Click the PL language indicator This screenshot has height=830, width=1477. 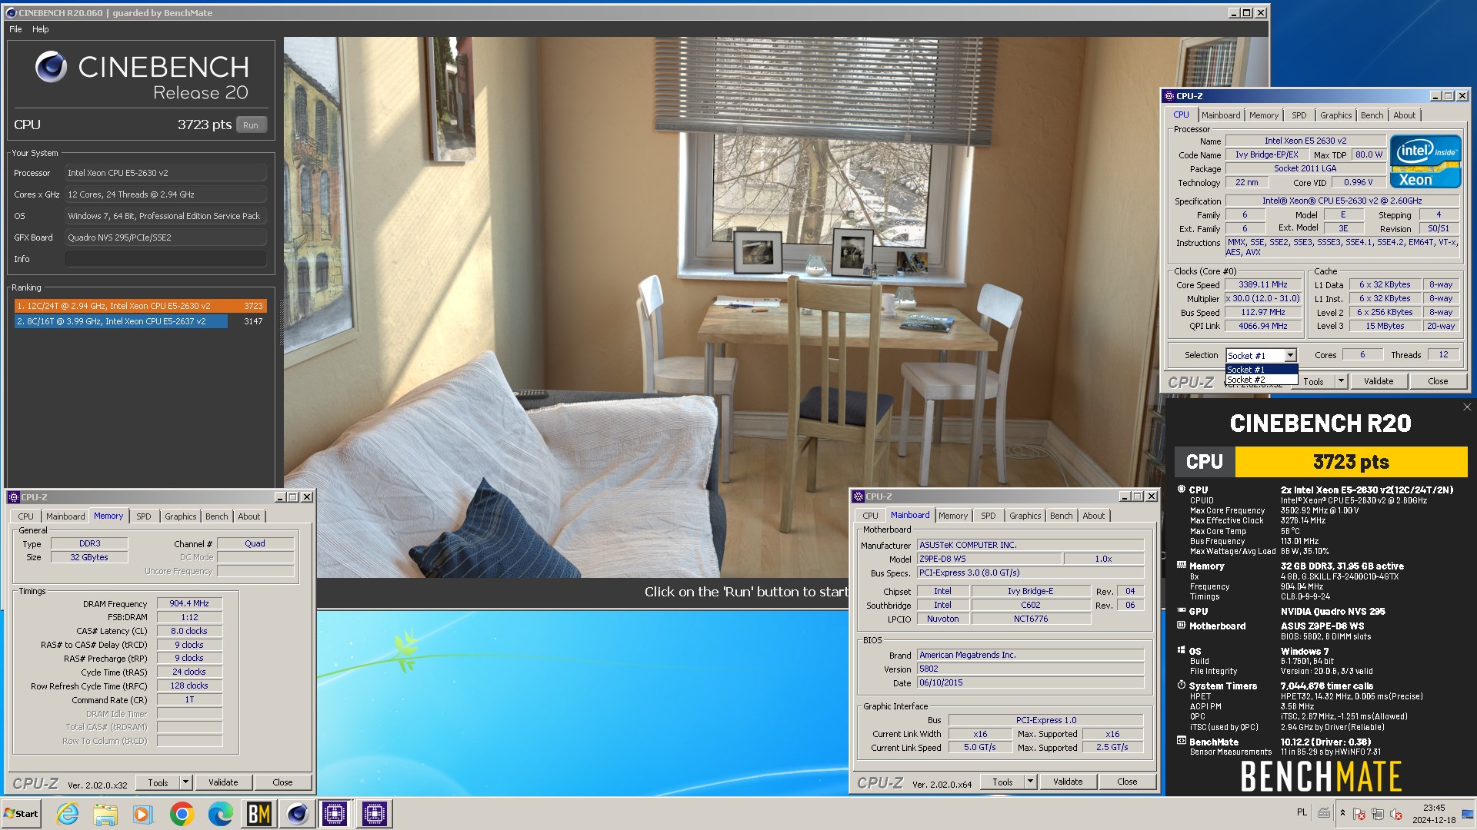point(1302,812)
